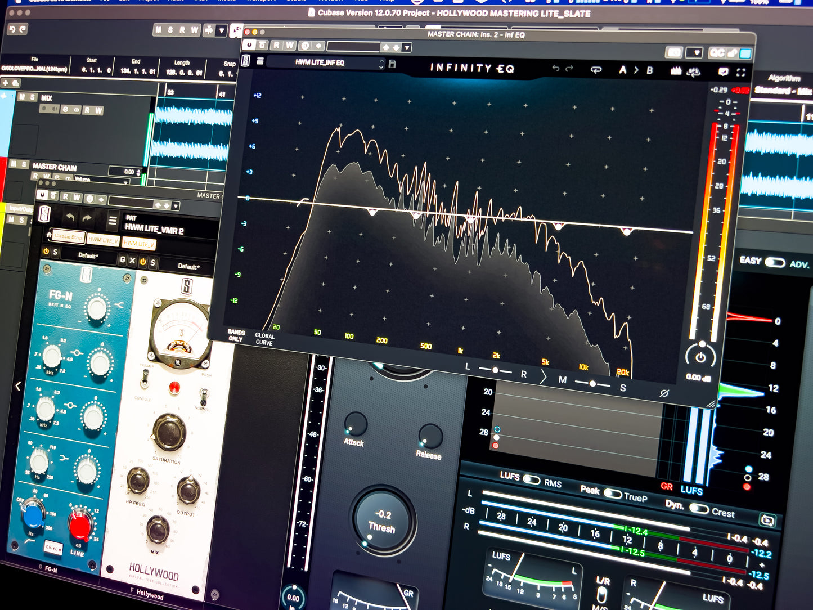Click the loop icon in Infinity EQ
Viewport: 813px width, 610px height.
(596, 70)
